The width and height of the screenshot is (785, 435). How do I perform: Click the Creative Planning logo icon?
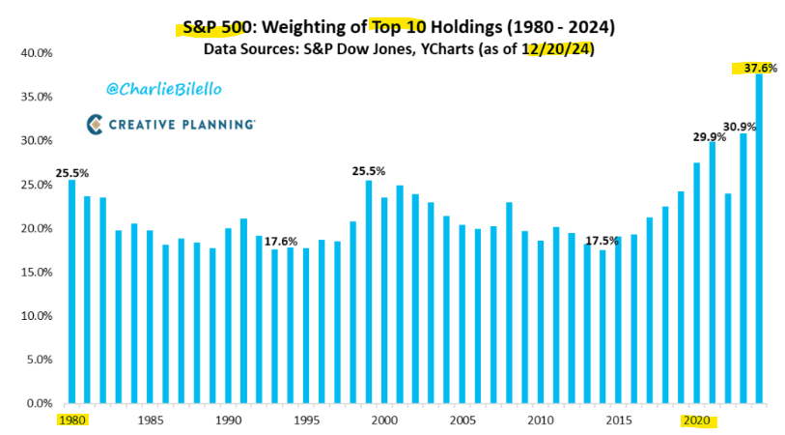pyautogui.click(x=95, y=124)
